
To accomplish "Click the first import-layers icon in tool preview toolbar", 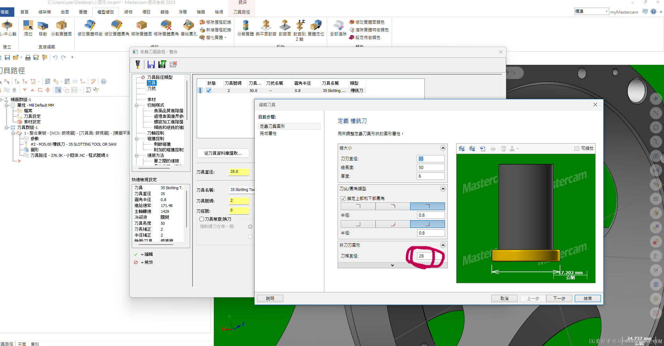I will 462,149.
